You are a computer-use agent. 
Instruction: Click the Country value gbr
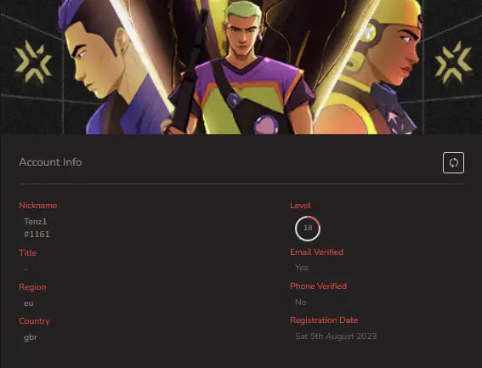[31, 337]
